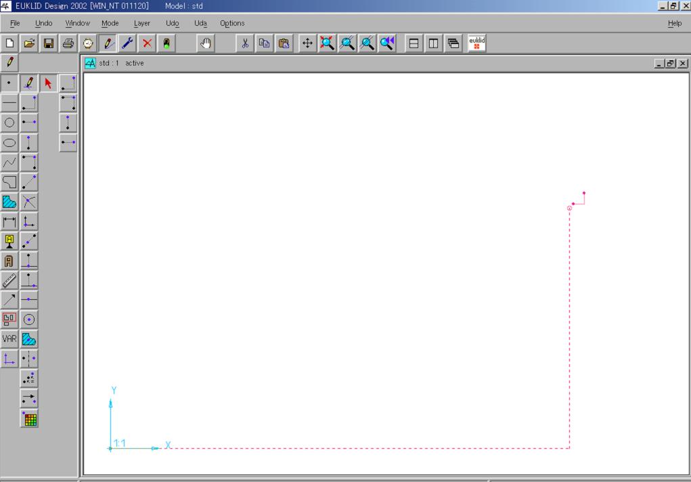The image size is (691, 482).
Task: Click the 'std : 1 active' window title
Action: 121,63
